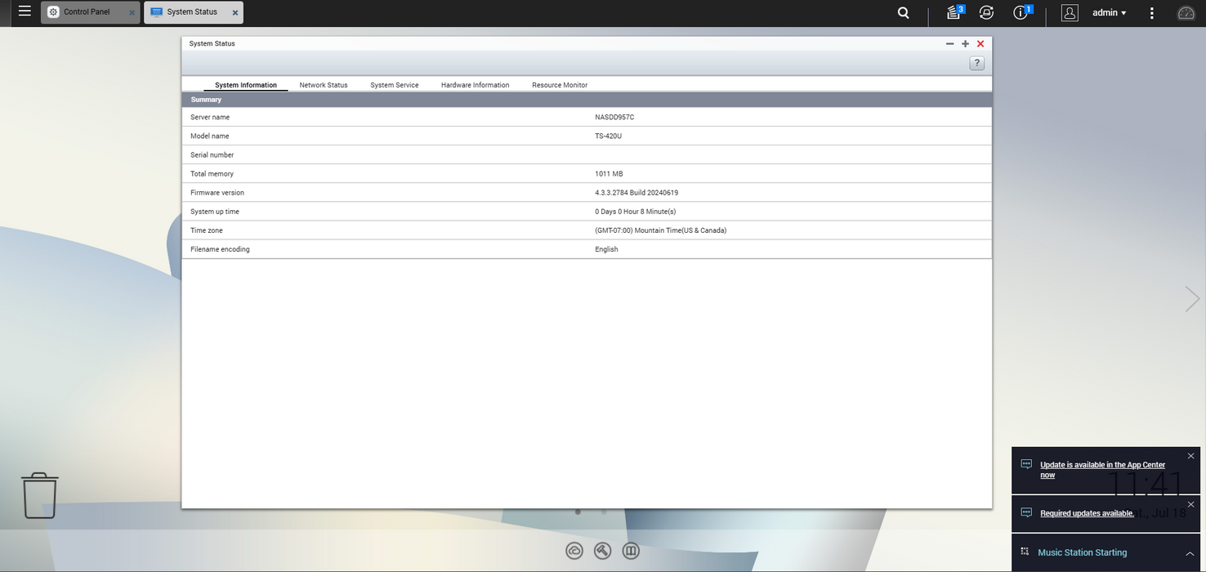1206x572 pixels.
Task: Open background tasks icon with badge
Action: pyautogui.click(x=954, y=12)
